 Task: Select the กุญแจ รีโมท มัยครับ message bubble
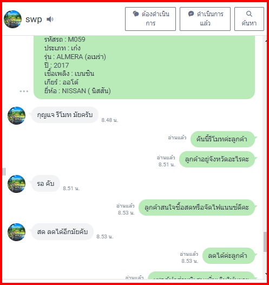(65, 115)
